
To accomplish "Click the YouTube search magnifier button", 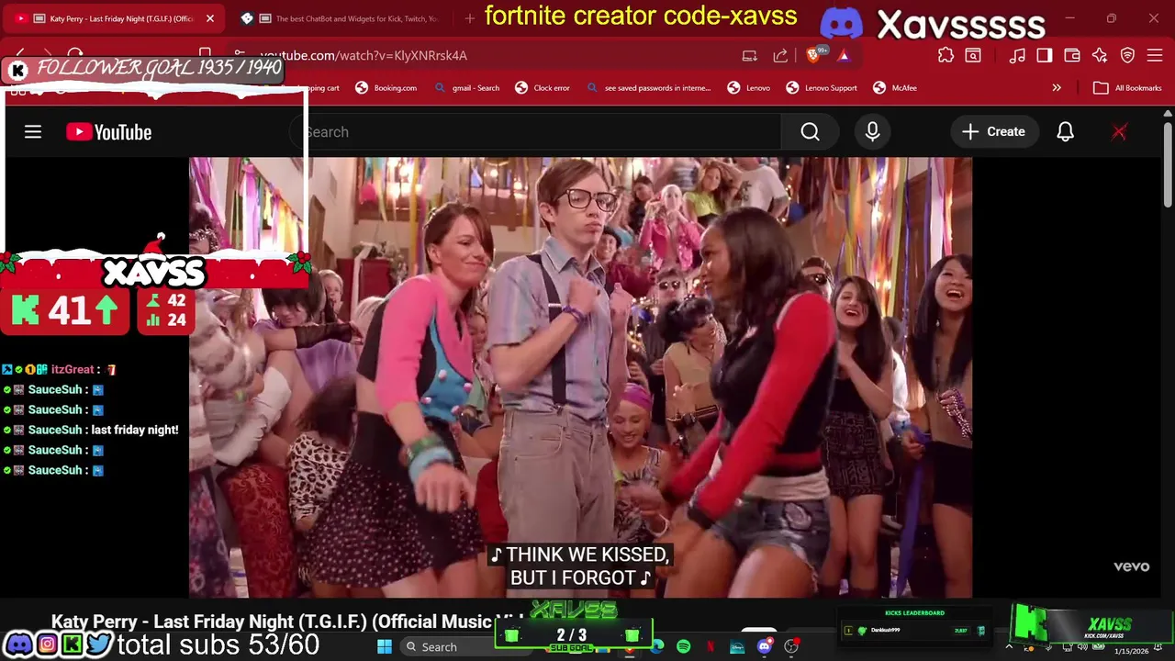I will point(810,132).
